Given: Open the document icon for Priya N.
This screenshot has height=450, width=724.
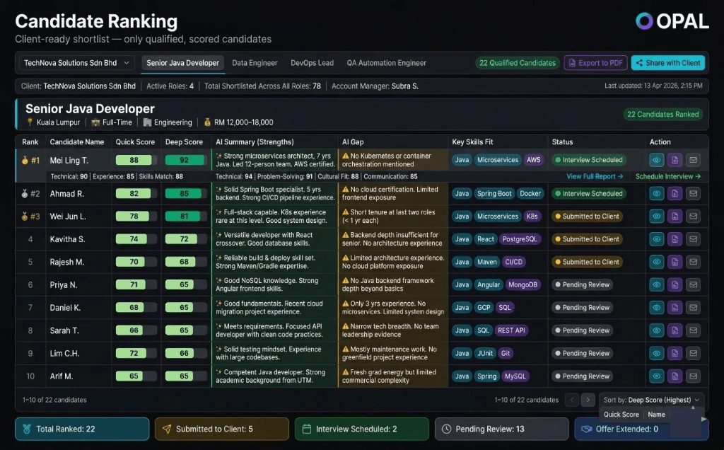Looking at the screenshot, I should (675, 284).
